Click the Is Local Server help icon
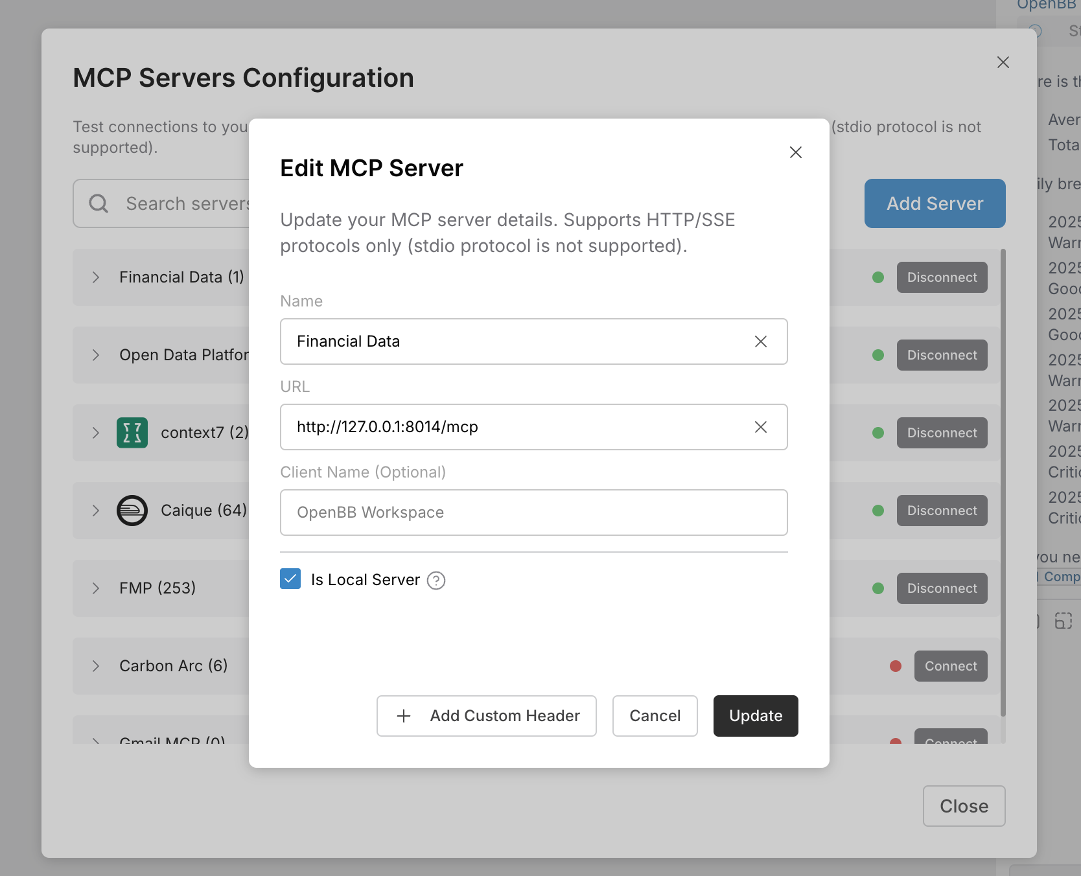Image resolution: width=1081 pixels, height=876 pixels. coord(436,581)
